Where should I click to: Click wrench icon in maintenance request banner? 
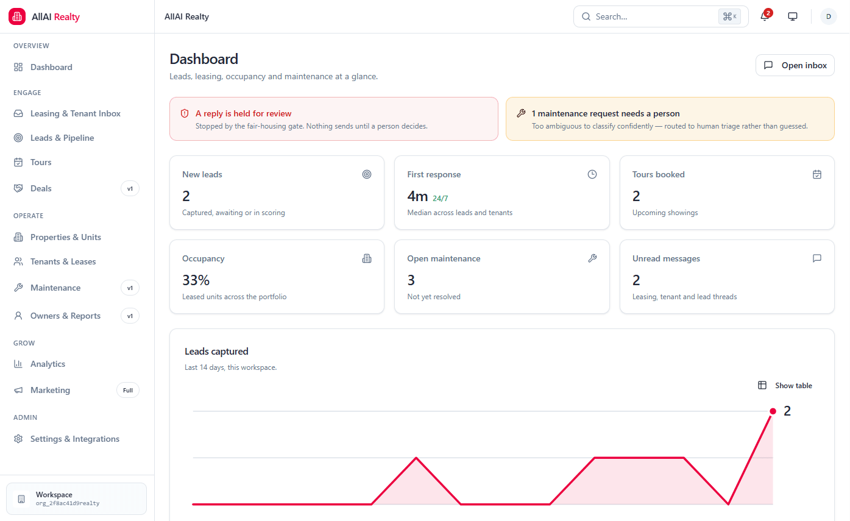coord(521,113)
